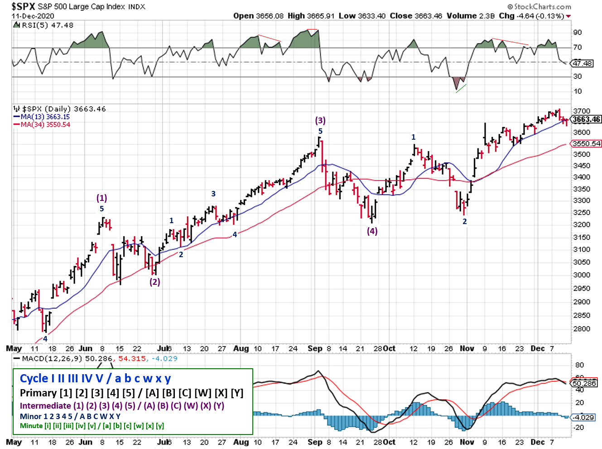Viewport: 602px width, 449px height.
Task: Click the small icon before RSI(5) label
Action: [17, 25]
